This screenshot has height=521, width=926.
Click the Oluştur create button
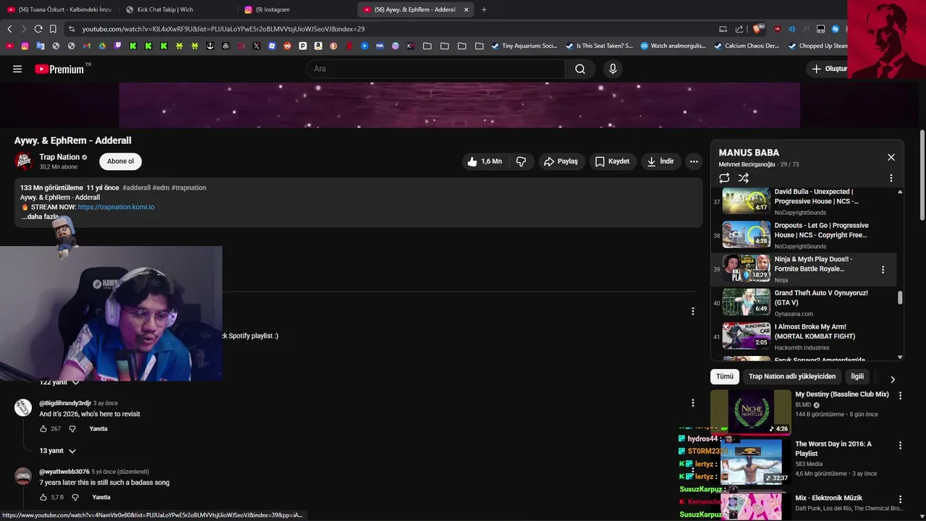click(828, 69)
